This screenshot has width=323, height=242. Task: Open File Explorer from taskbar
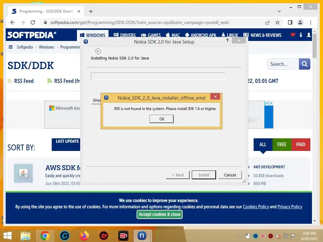coord(26,236)
